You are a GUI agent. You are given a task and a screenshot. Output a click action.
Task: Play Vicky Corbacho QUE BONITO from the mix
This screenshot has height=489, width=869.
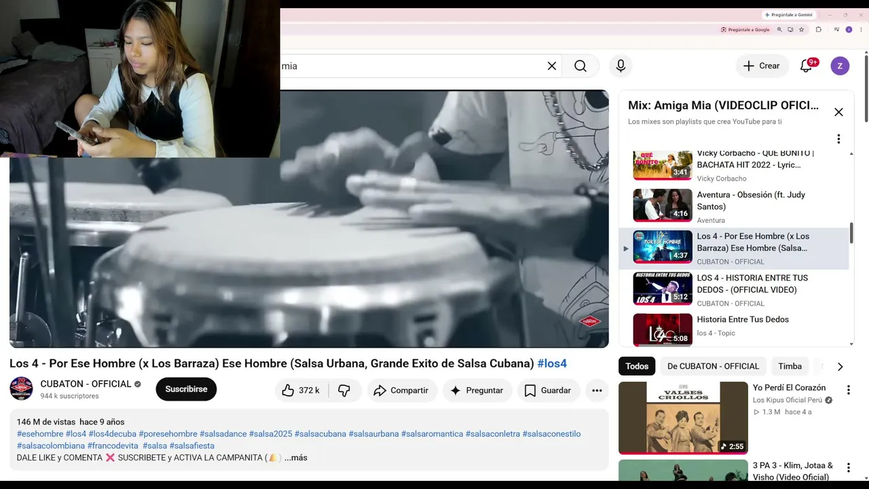pyautogui.click(x=663, y=165)
